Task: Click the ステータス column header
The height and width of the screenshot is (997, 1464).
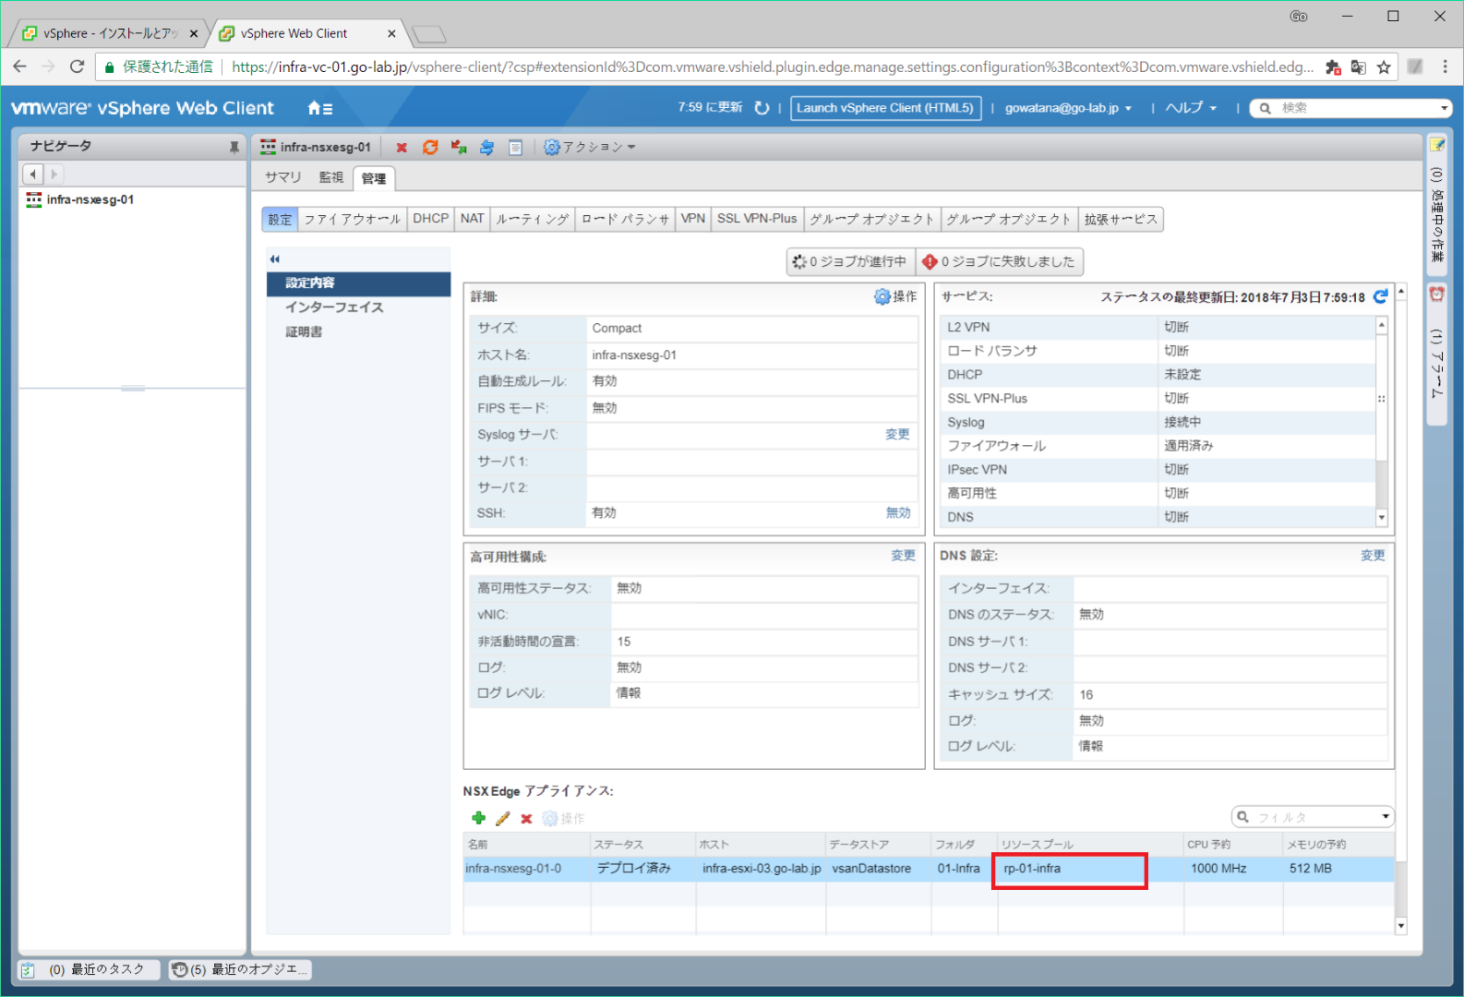Action: (x=642, y=844)
